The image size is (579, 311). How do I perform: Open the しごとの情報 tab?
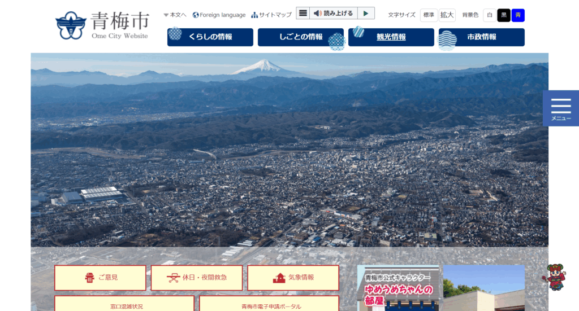tap(300, 37)
